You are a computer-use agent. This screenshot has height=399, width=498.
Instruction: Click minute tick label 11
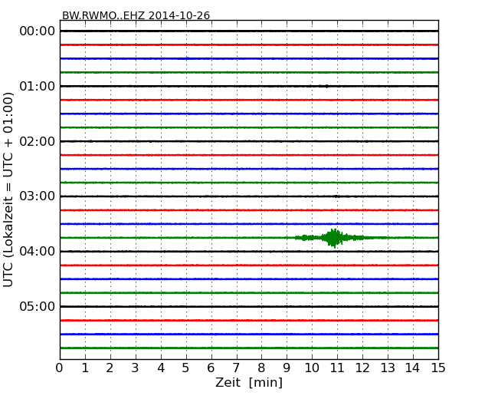337,368
